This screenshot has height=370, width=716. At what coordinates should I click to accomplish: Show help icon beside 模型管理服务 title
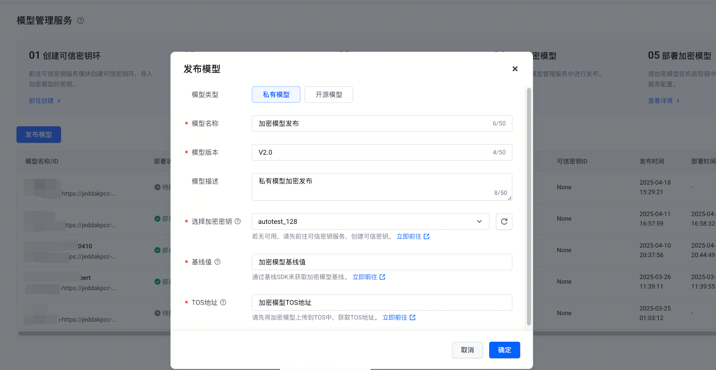coord(81,21)
